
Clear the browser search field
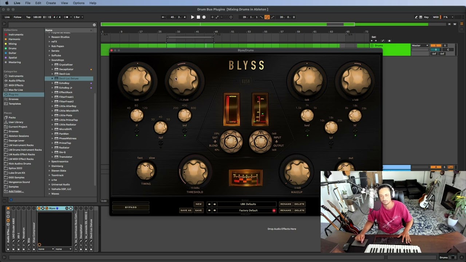tap(94, 25)
